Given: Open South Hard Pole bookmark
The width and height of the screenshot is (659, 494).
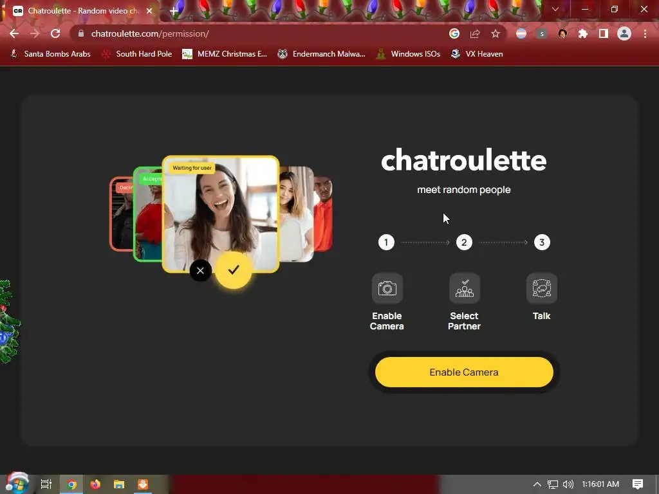Looking at the screenshot, I should pos(137,54).
